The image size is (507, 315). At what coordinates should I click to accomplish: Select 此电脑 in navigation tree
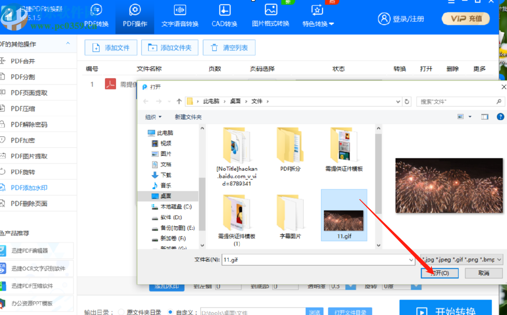[x=160, y=133]
